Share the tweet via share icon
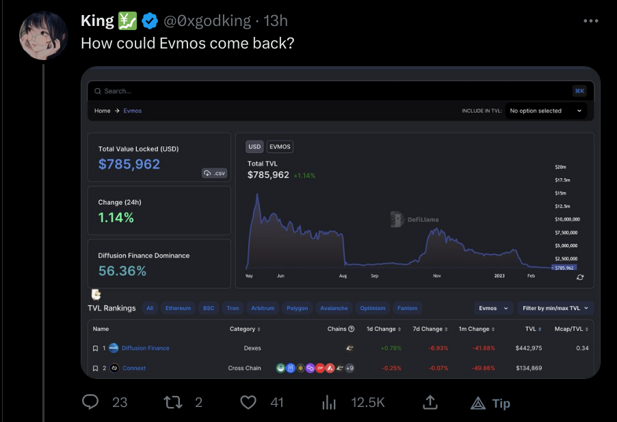The image size is (617, 422). [430, 402]
